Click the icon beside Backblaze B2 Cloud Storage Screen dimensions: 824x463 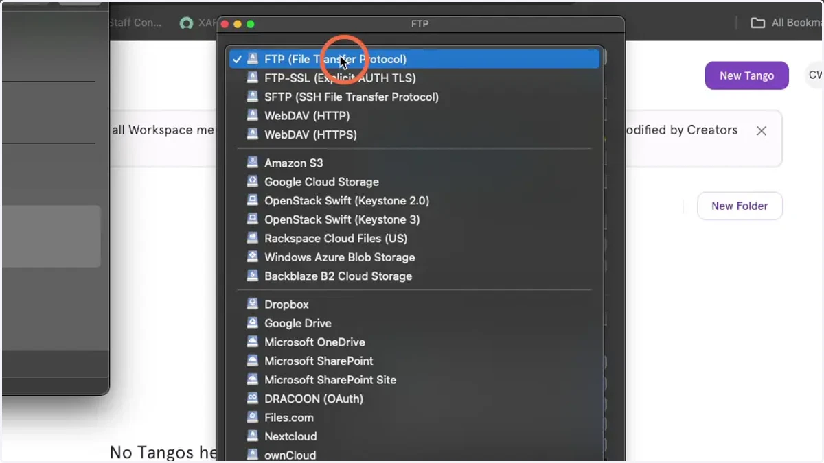coord(253,276)
